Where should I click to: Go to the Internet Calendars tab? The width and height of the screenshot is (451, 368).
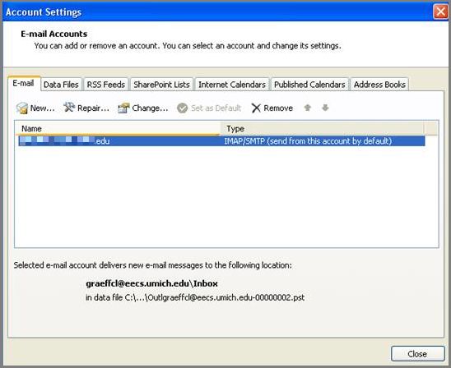click(232, 85)
